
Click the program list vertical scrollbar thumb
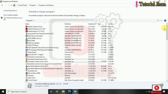point(167,32)
